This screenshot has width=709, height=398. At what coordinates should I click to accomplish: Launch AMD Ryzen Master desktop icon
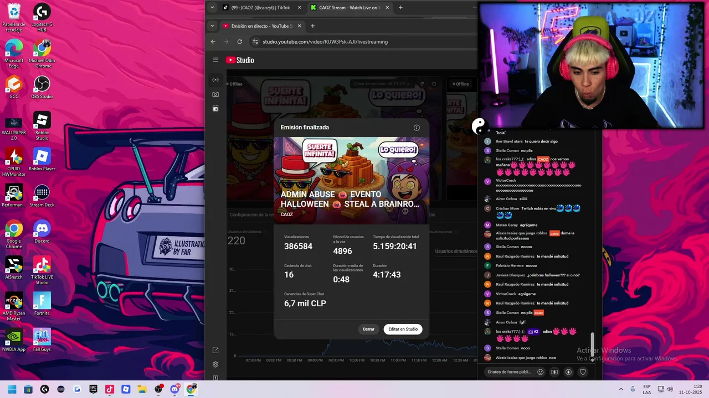pos(14,307)
